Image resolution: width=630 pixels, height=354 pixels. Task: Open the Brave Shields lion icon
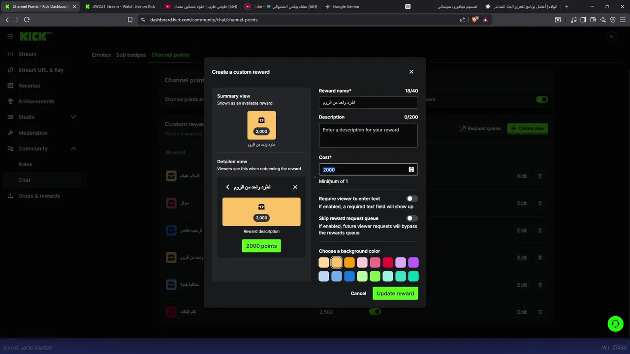coord(474,20)
